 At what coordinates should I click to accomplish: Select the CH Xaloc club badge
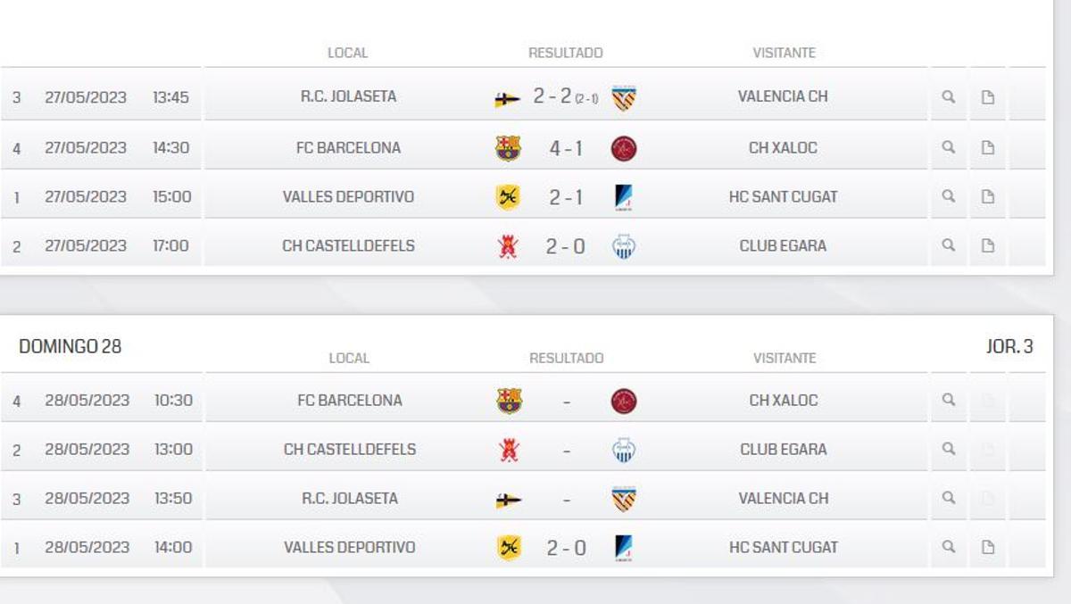(x=623, y=147)
